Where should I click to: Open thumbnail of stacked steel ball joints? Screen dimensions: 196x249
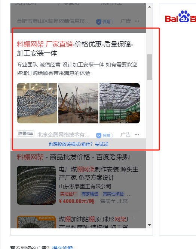pyautogui.click(x=37, y=103)
